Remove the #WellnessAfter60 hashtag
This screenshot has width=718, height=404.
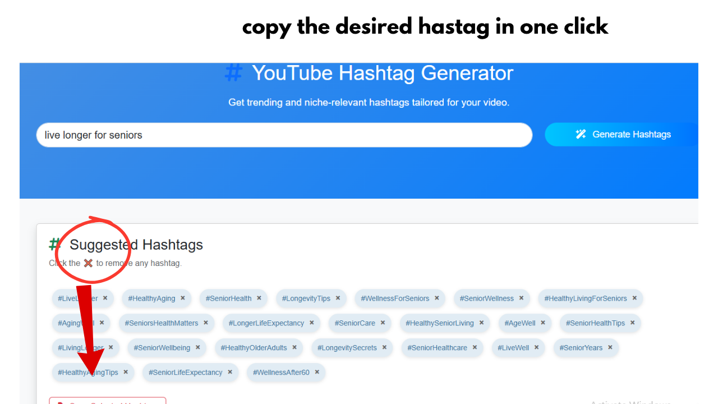point(317,373)
